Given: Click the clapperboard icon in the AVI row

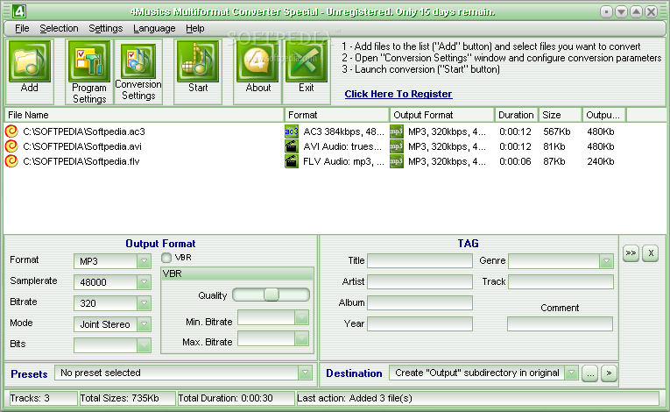Looking at the screenshot, I should (292, 146).
